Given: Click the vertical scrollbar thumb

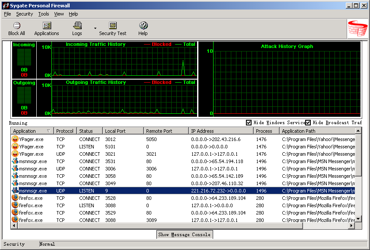Looking at the screenshot, I should (x=358, y=155).
